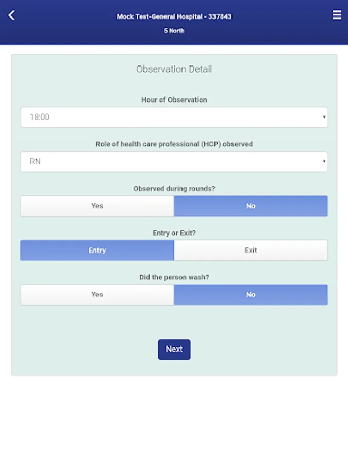Image resolution: width=348 pixels, height=464 pixels.
Task: Go back using the header arrow
Action: [x=11, y=15]
